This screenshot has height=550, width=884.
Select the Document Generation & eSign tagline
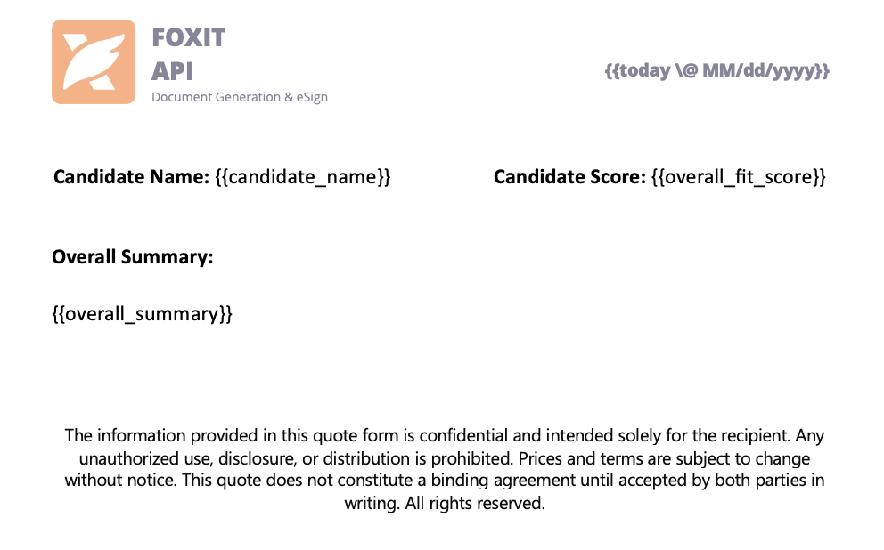240,97
